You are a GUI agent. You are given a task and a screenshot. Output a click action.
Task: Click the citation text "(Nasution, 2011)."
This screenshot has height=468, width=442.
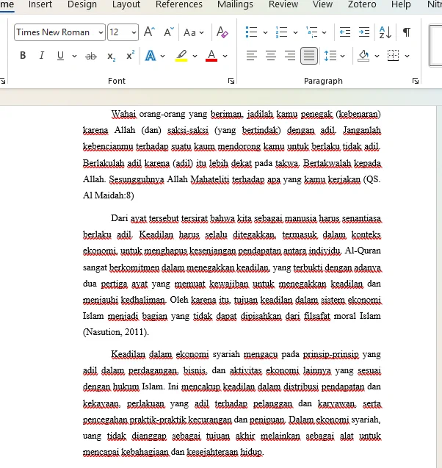click(x=116, y=332)
